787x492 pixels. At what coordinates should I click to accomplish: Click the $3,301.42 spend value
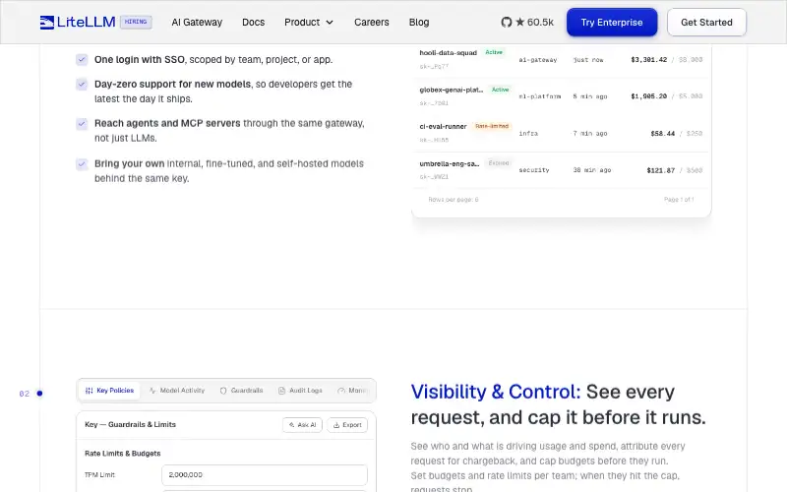(649, 60)
